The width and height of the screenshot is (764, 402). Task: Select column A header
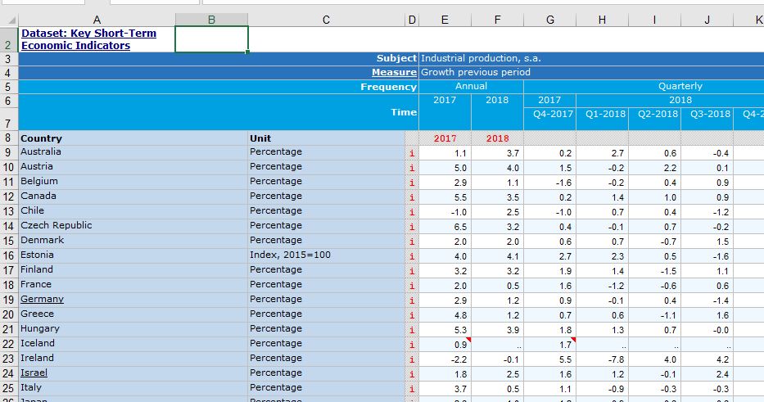tap(97, 20)
